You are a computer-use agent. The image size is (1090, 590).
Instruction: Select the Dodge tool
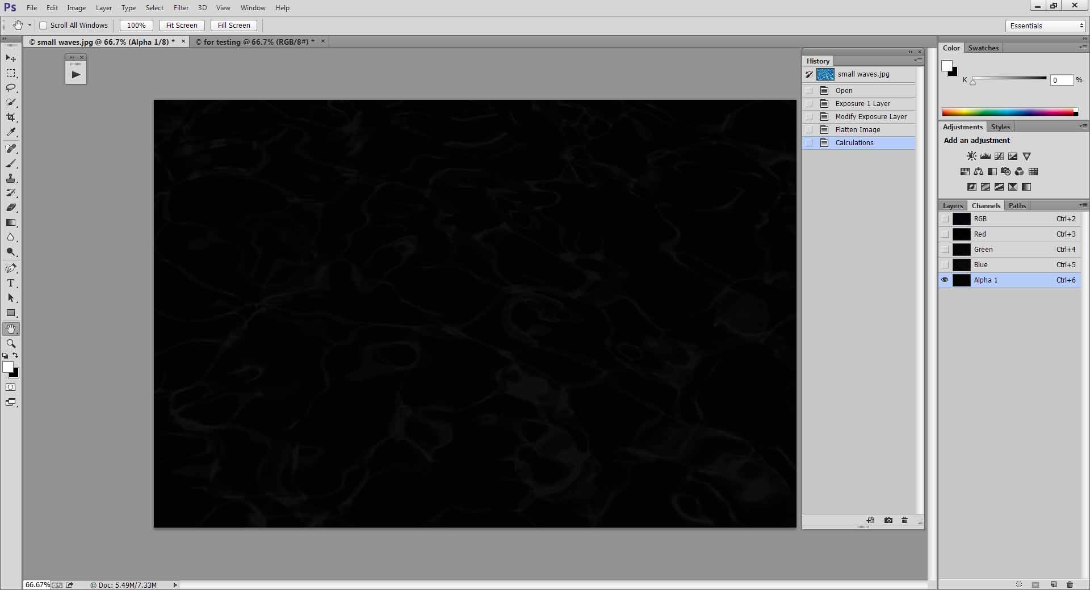click(x=11, y=252)
